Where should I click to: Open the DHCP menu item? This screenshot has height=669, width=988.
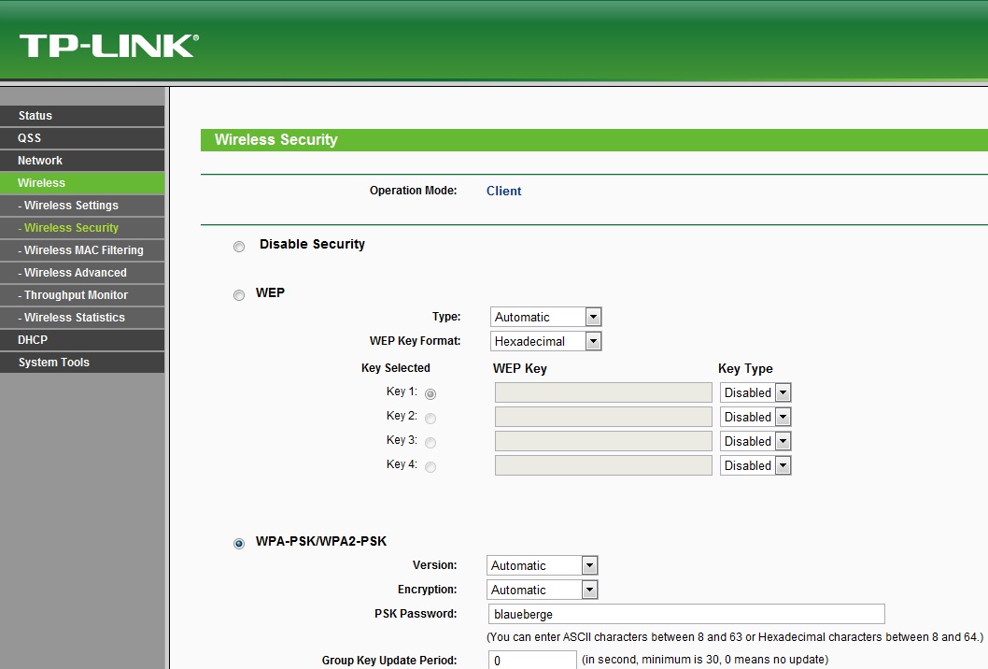point(82,340)
